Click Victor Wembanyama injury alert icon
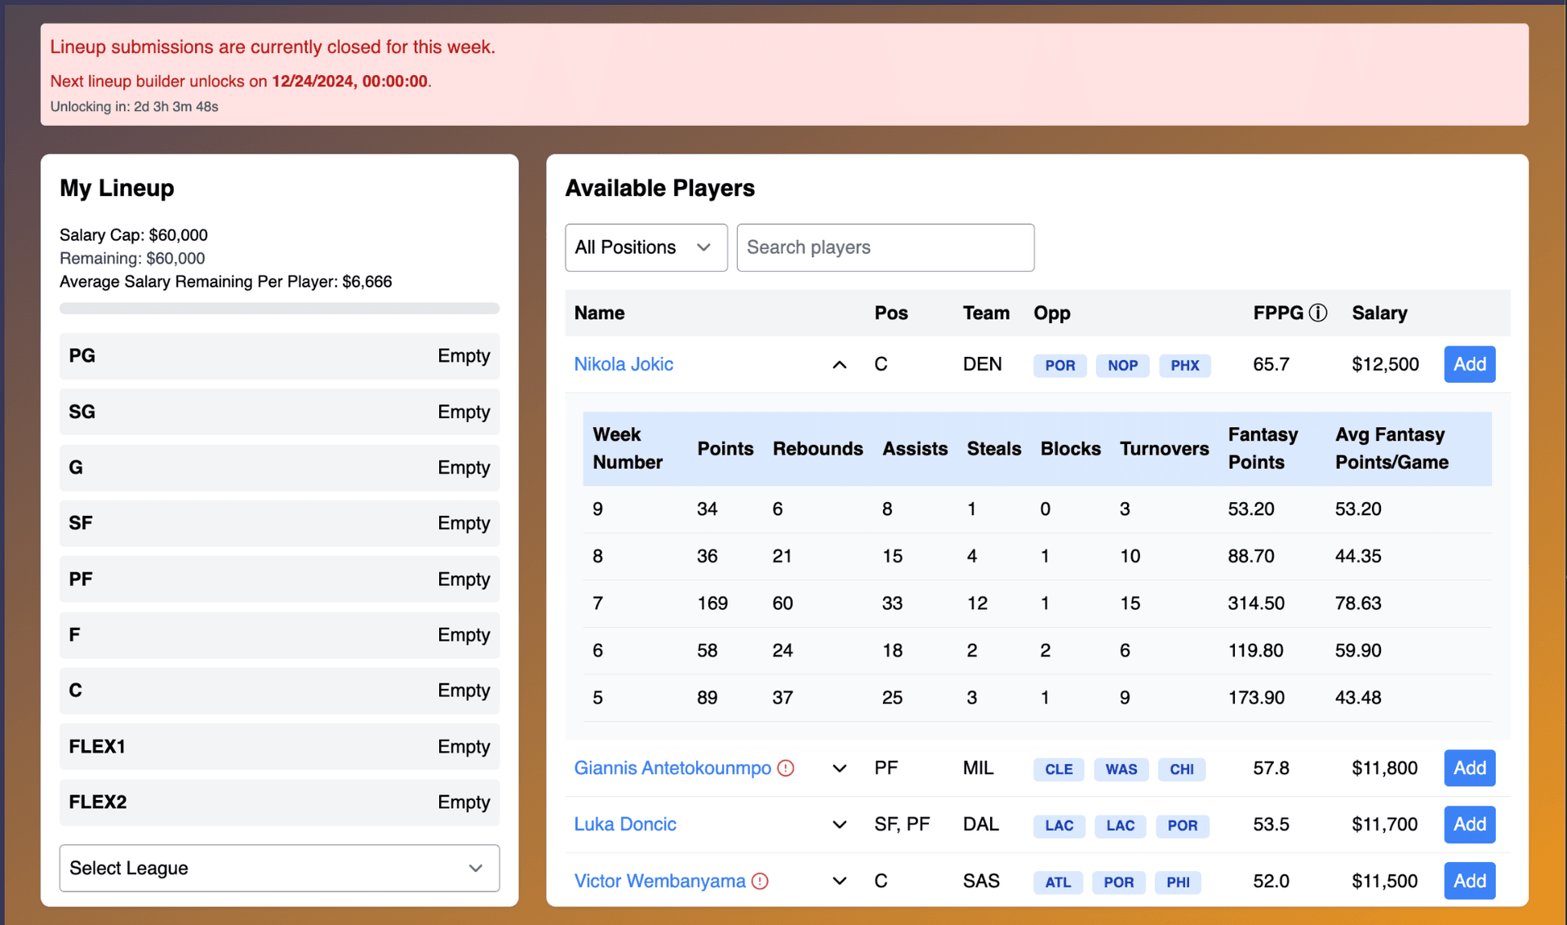Image resolution: width=1567 pixels, height=925 pixels. point(760,881)
